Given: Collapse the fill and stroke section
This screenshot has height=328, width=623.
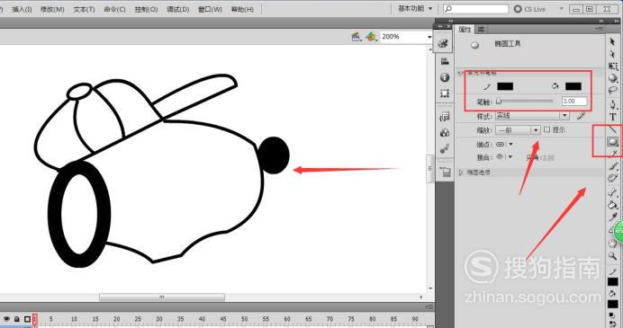Looking at the screenshot, I should coord(461,74).
